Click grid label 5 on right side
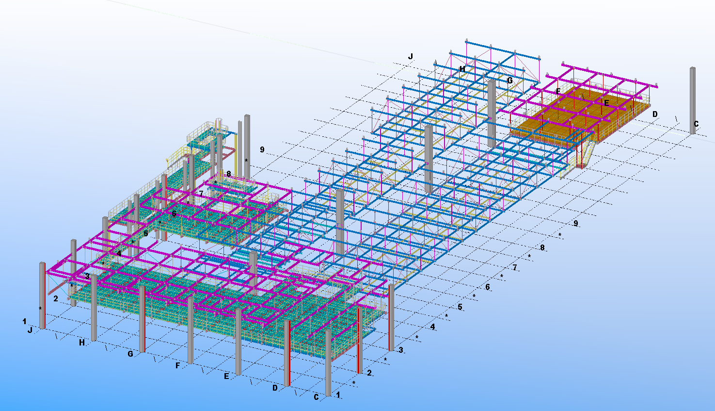Image resolution: width=715 pixels, height=411 pixels. tap(460, 307)
